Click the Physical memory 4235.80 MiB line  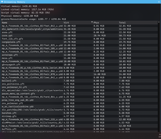click(x=20, y=16)
